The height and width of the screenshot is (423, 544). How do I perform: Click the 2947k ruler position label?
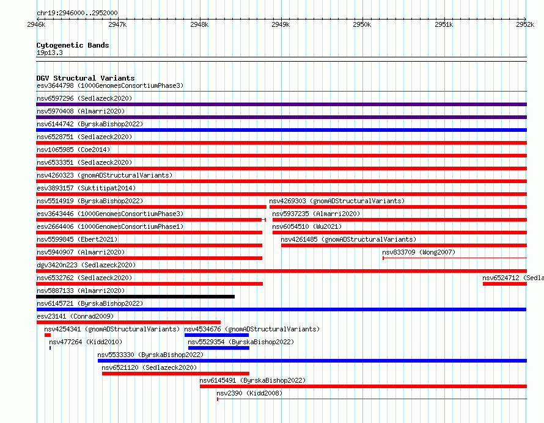point(117,24)
